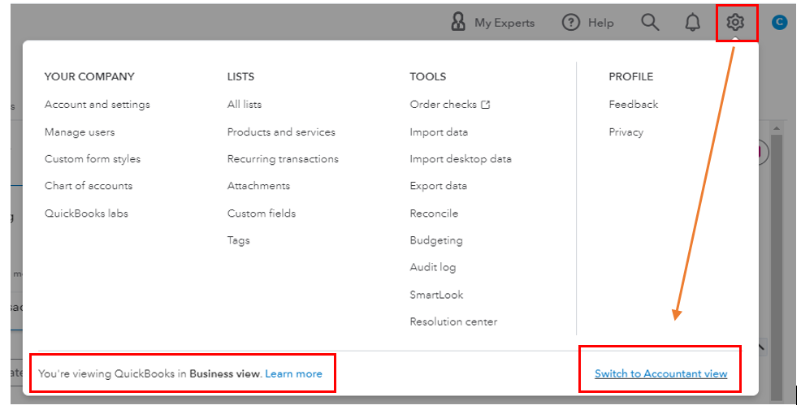Open Budgeting under Tools
This screenshot has height=414, width=801.
coord(435,240)
